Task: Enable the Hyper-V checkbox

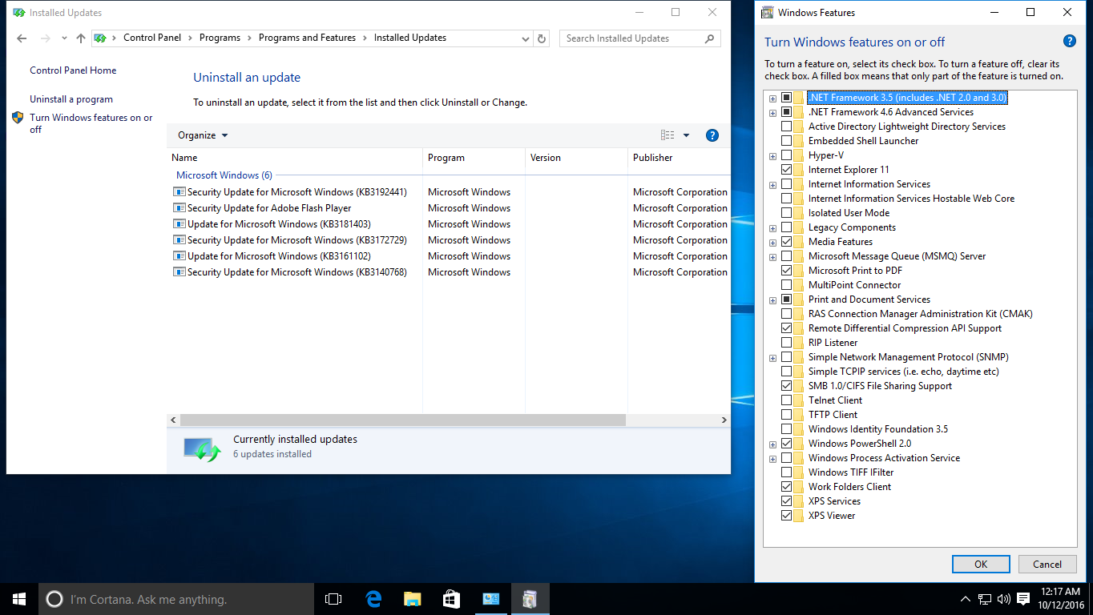Action: click(x=786, y=155)
